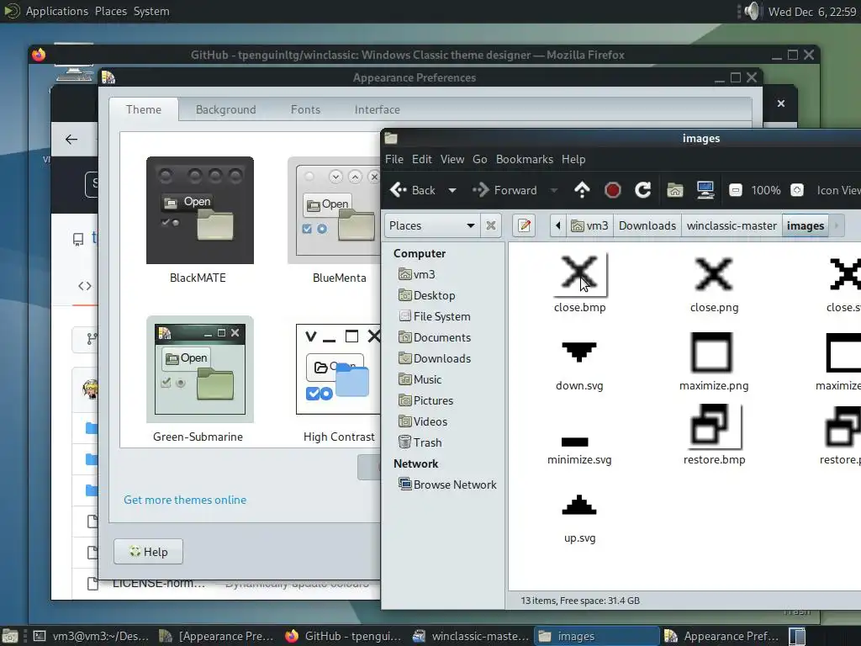Reset zoom via the 100% label
Viewport: 861px width, 646px height.
tap(766, 190)
